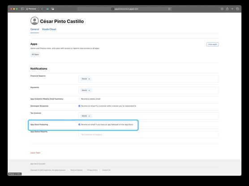The image size is (249, 186).
Task: Open a new tab with plus icon
Action: pyautogui.click(x=232, y=9)
